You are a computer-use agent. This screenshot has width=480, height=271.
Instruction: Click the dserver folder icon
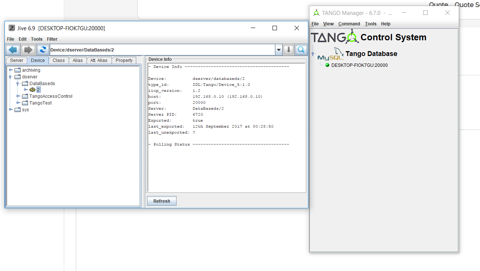[x=18, y=77]
